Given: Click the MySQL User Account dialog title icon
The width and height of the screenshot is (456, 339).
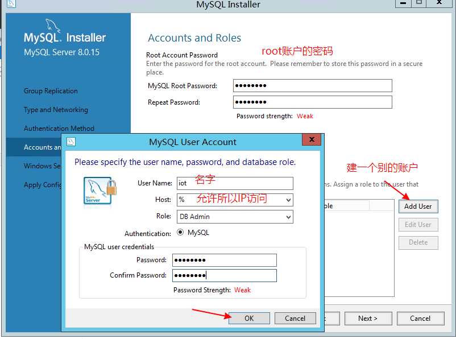Looking at the screenshot, I should [x=71, y=142].
